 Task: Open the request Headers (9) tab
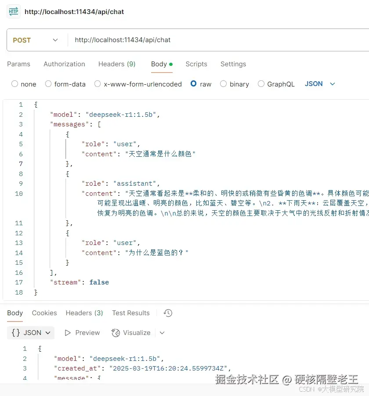(x=117, y=64)
